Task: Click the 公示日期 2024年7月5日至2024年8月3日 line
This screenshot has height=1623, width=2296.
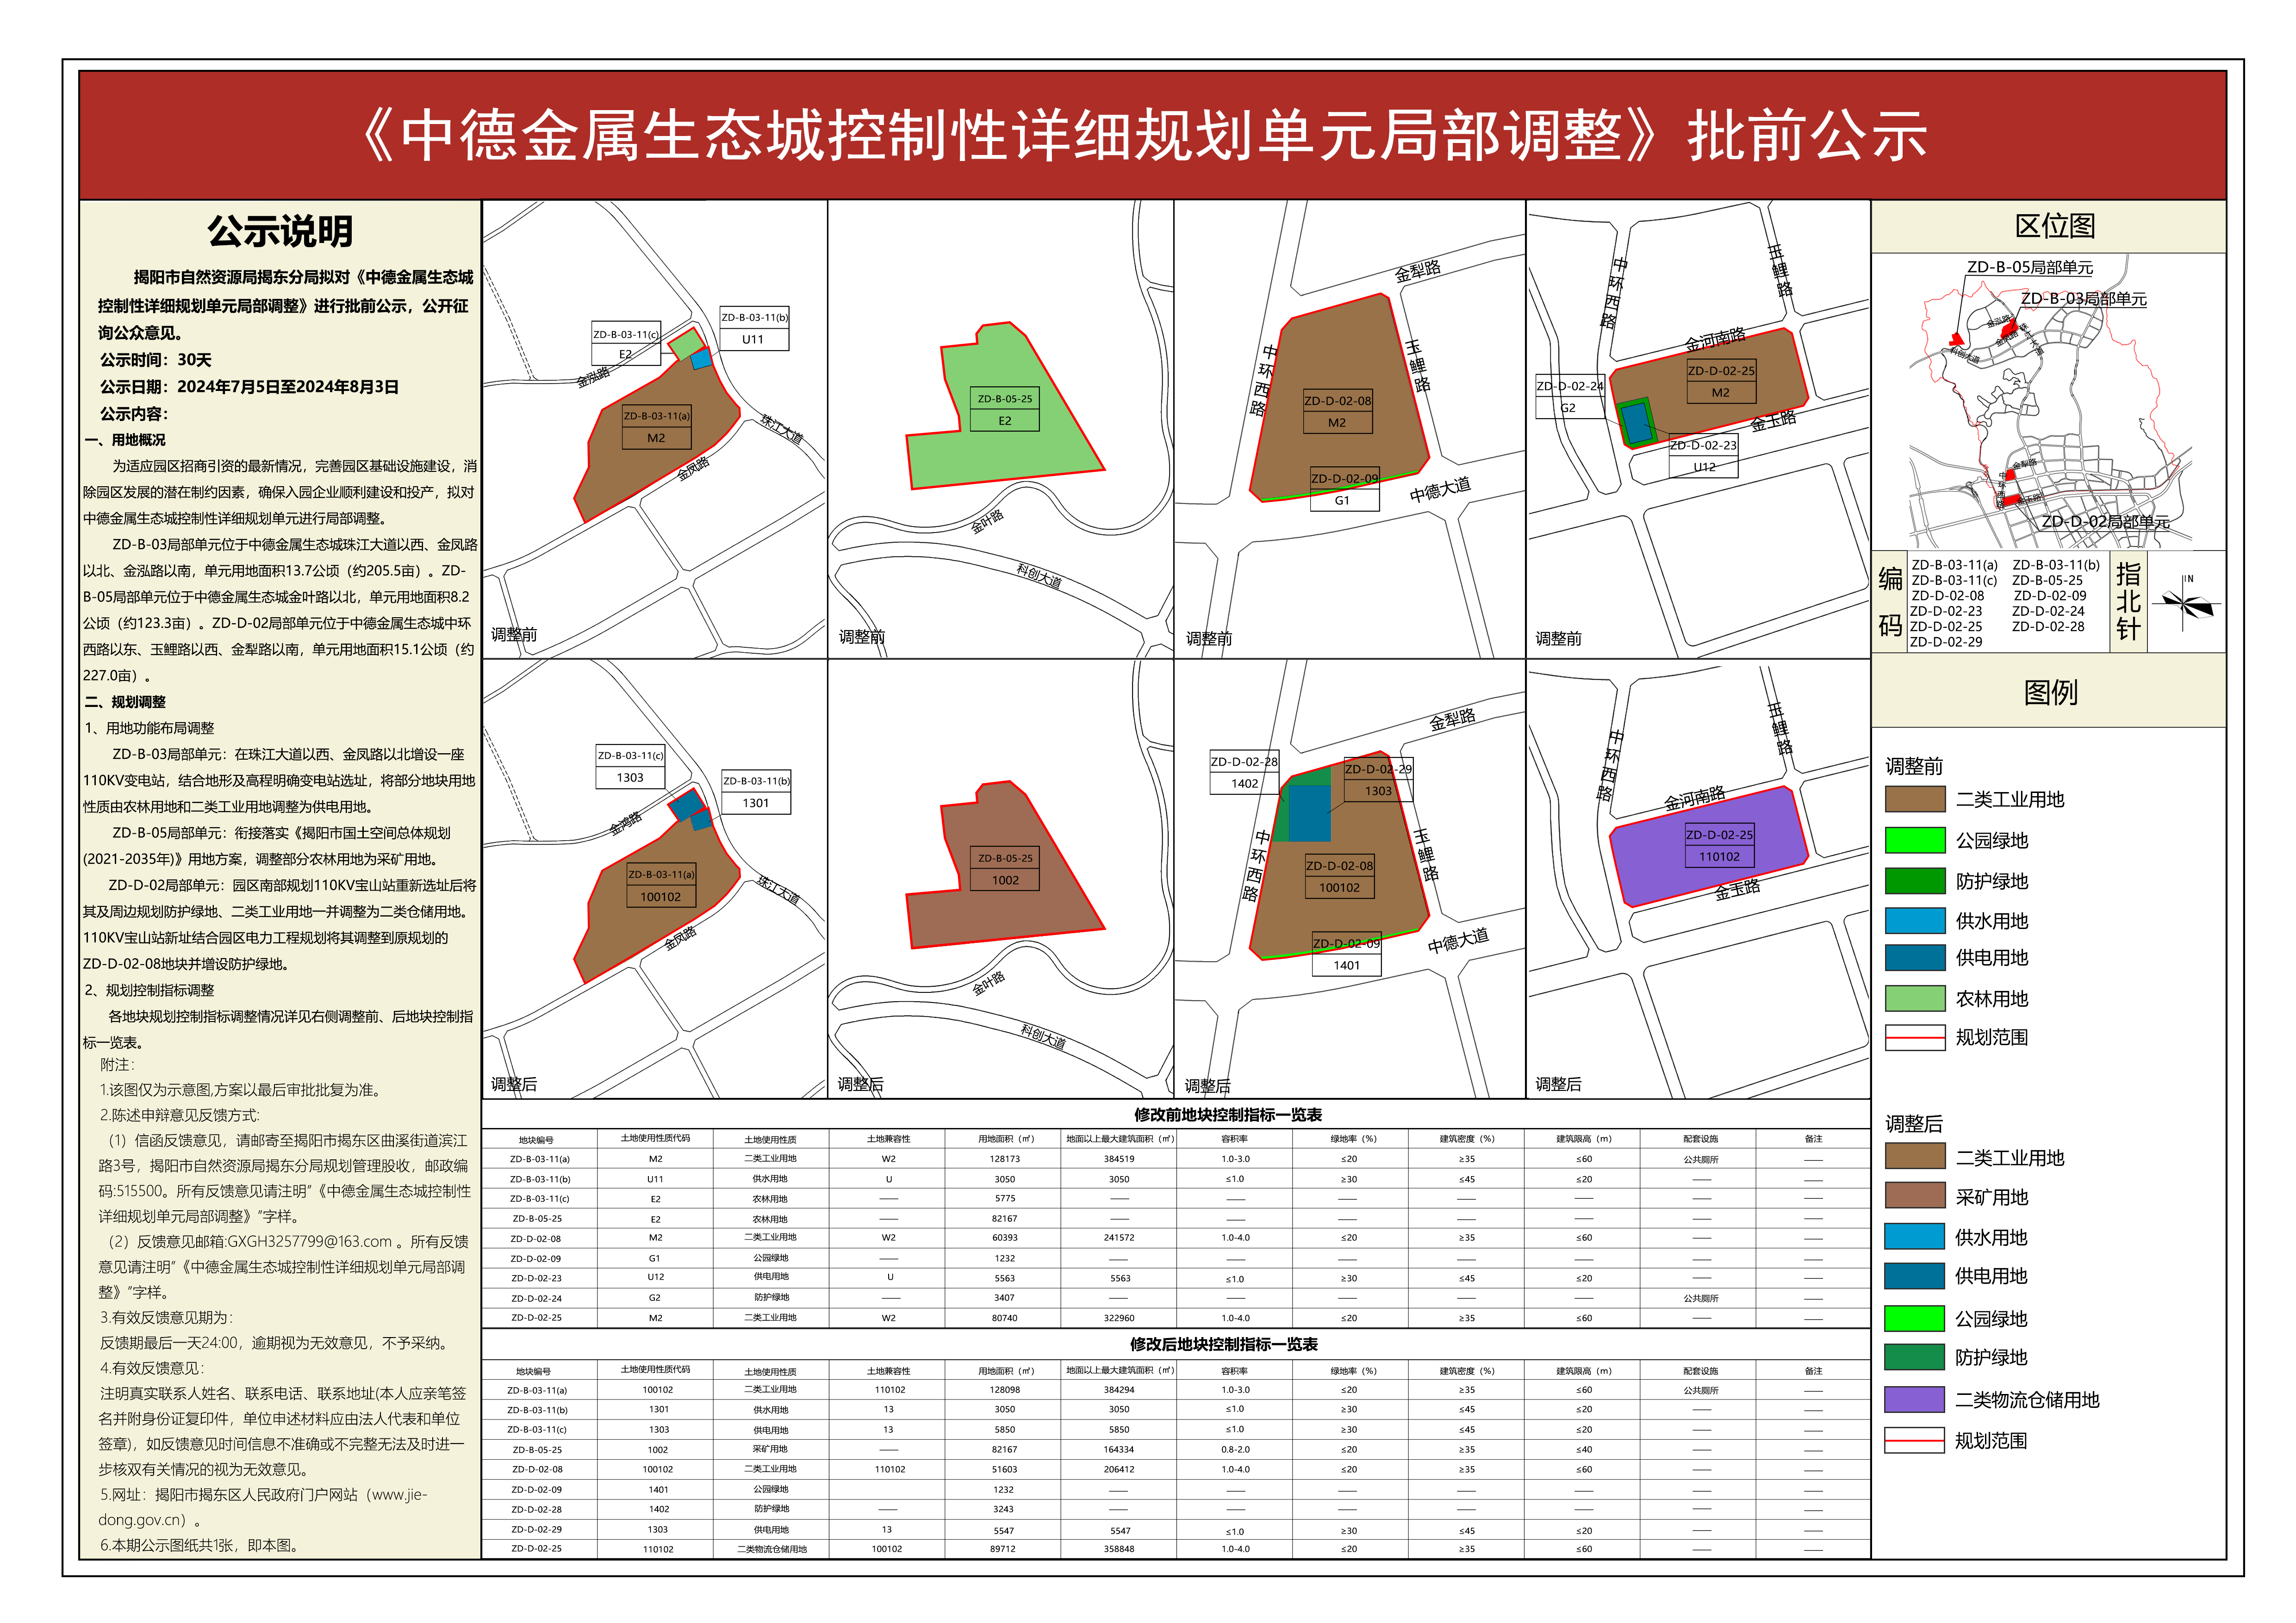Action: [x=249, y=387]
